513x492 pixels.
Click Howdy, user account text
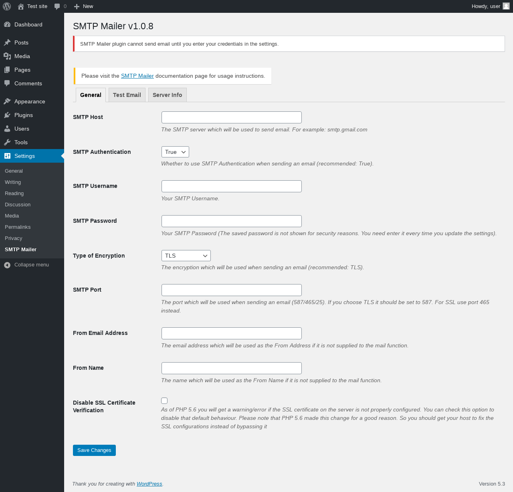pos(486,6)
